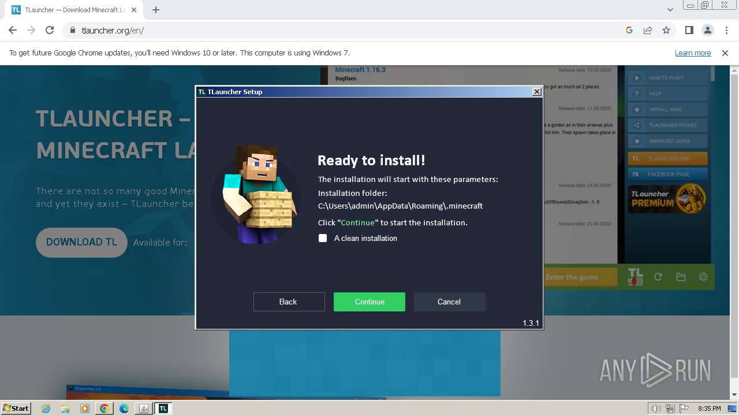This screenshot has height=416, width=739.
Task: Select the TLauncher browser tab
Action: tap(75, 10)
